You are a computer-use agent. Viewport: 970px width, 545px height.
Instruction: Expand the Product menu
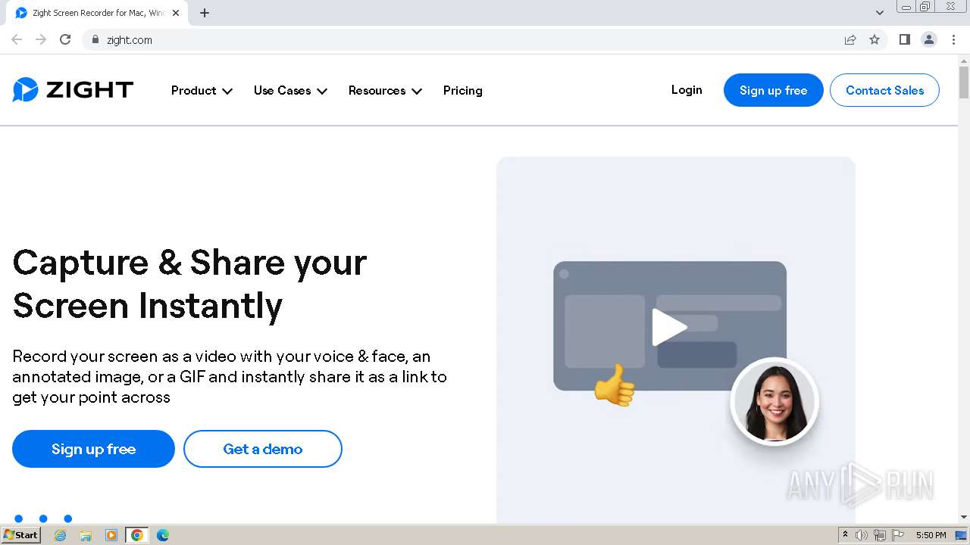pyautogui.click(x=202, y=90)
